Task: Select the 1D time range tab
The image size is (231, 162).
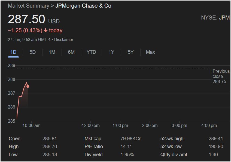Action: click(x=13, y=52)
